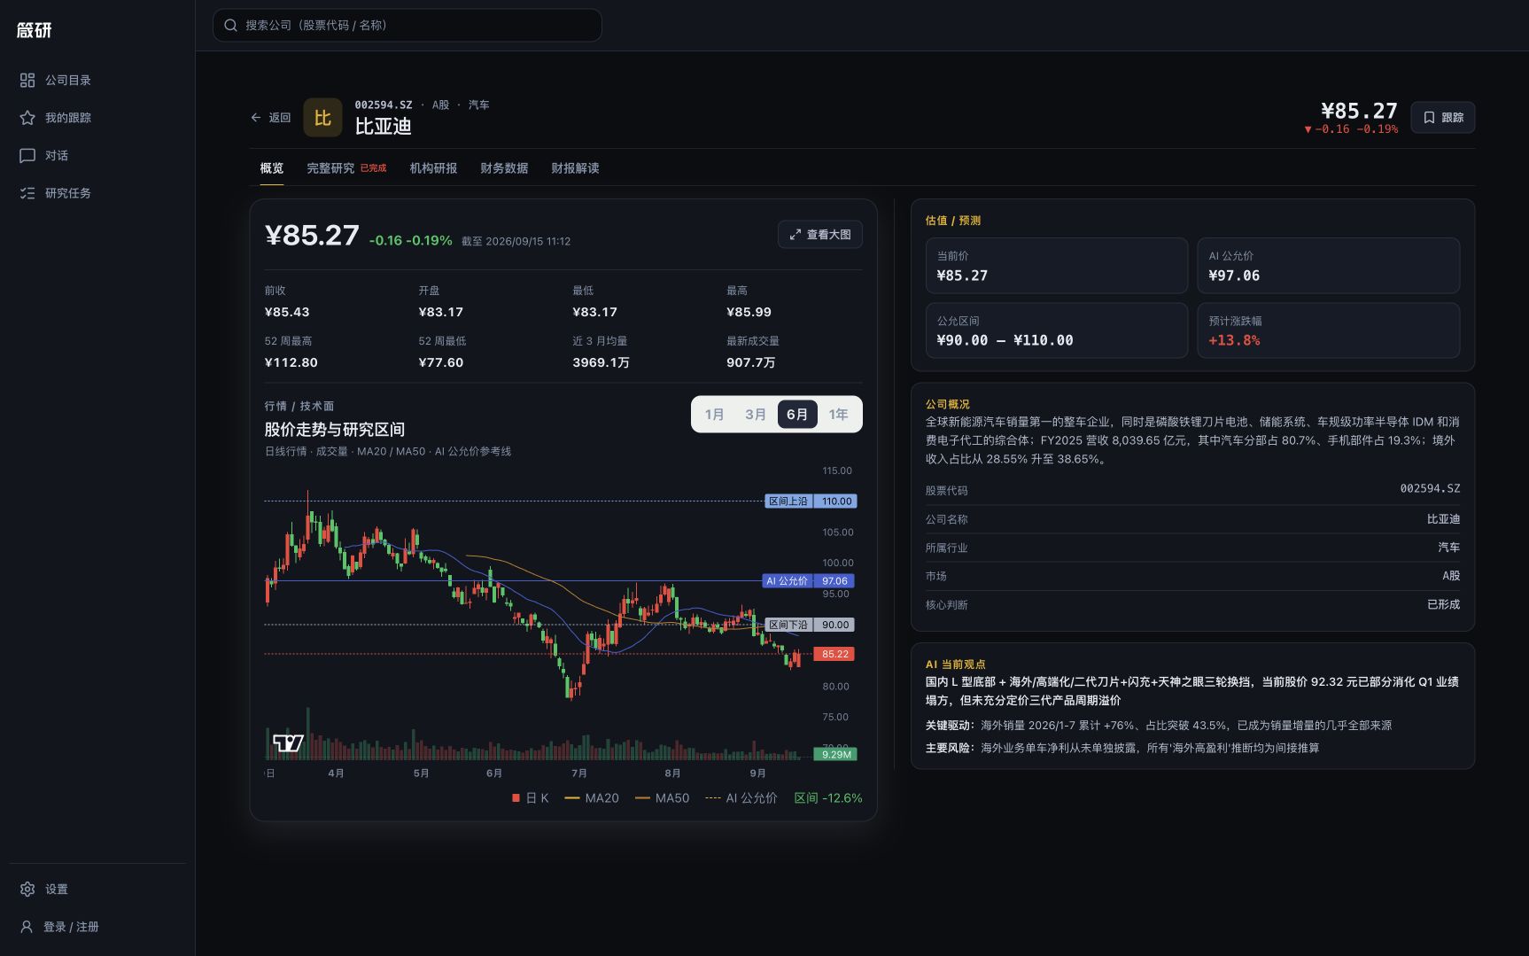The width and height of the screenshot is (1529, 956).
Task: Click the back arrow icon beside 返回
Action: tap(256, 117)
